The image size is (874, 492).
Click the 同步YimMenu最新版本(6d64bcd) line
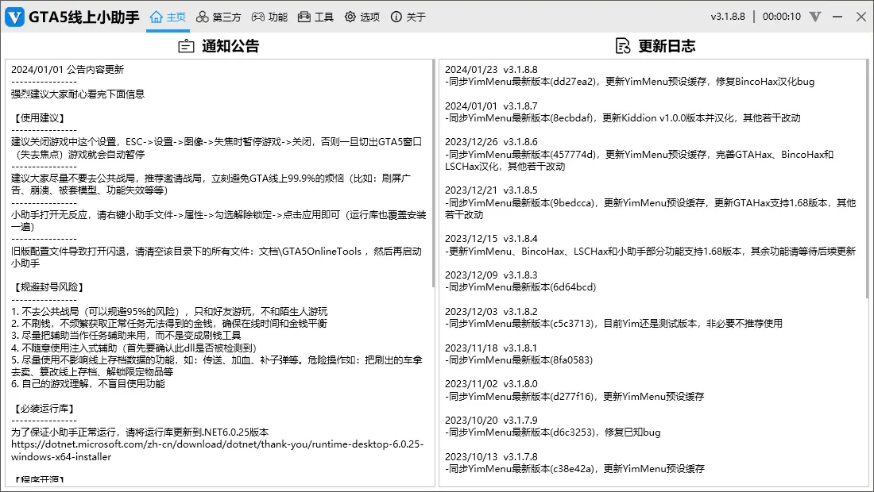pyautogui.click(x=520, y=287)
